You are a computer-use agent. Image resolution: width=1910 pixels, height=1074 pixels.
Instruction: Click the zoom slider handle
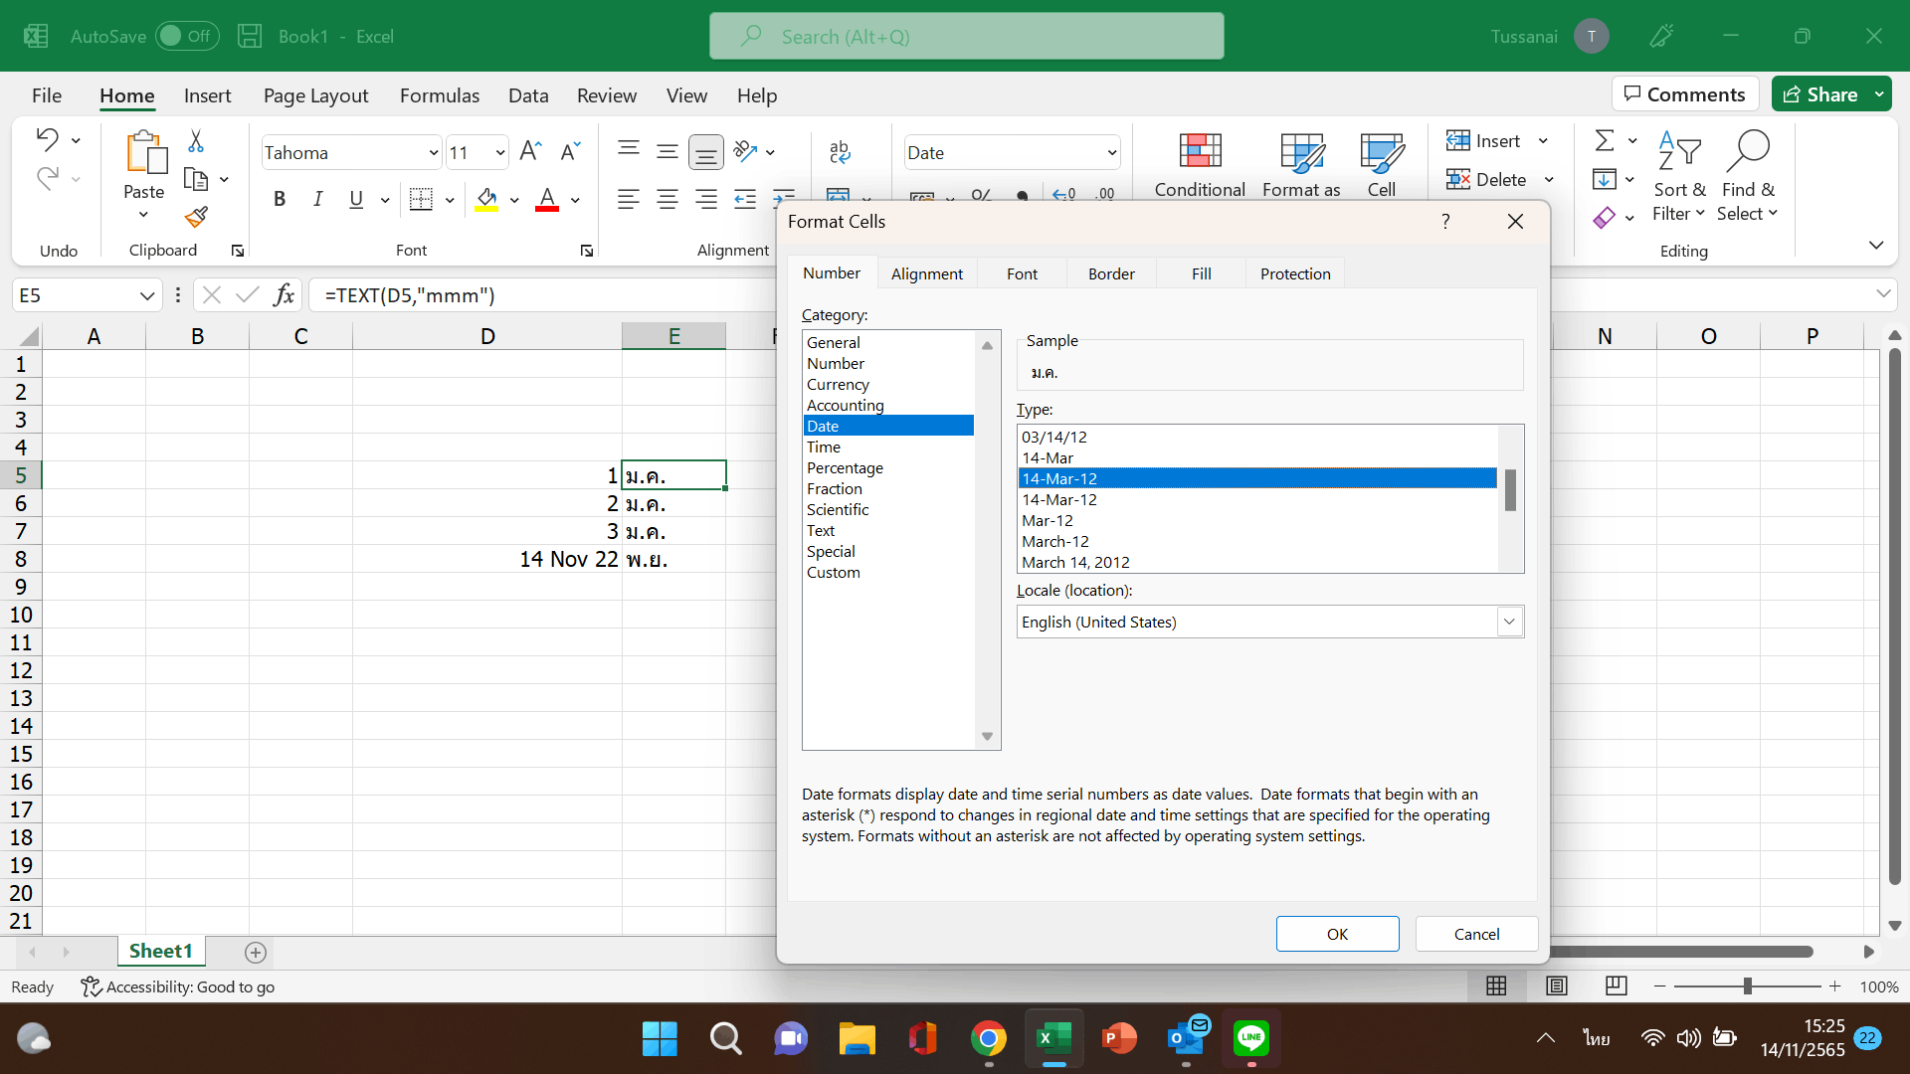coord(1747,985)
